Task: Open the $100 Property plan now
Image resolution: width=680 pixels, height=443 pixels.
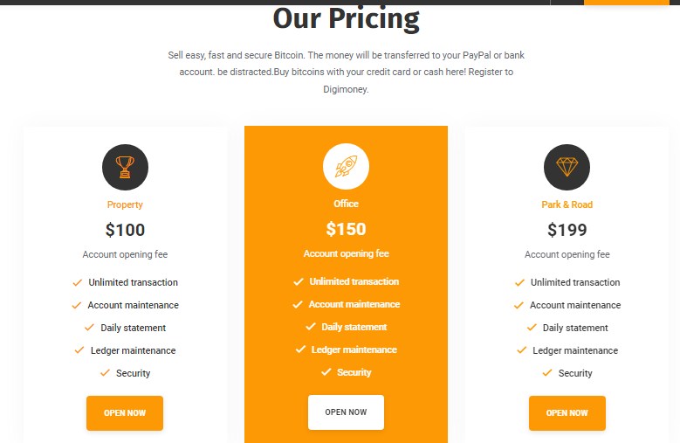Action: pos(125,413)
